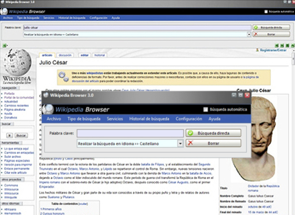Click the green icon at left of background toolbar

point(4,46)
